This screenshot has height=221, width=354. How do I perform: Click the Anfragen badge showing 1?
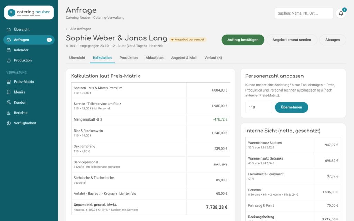pyautogui.click(x=49, y=40)
